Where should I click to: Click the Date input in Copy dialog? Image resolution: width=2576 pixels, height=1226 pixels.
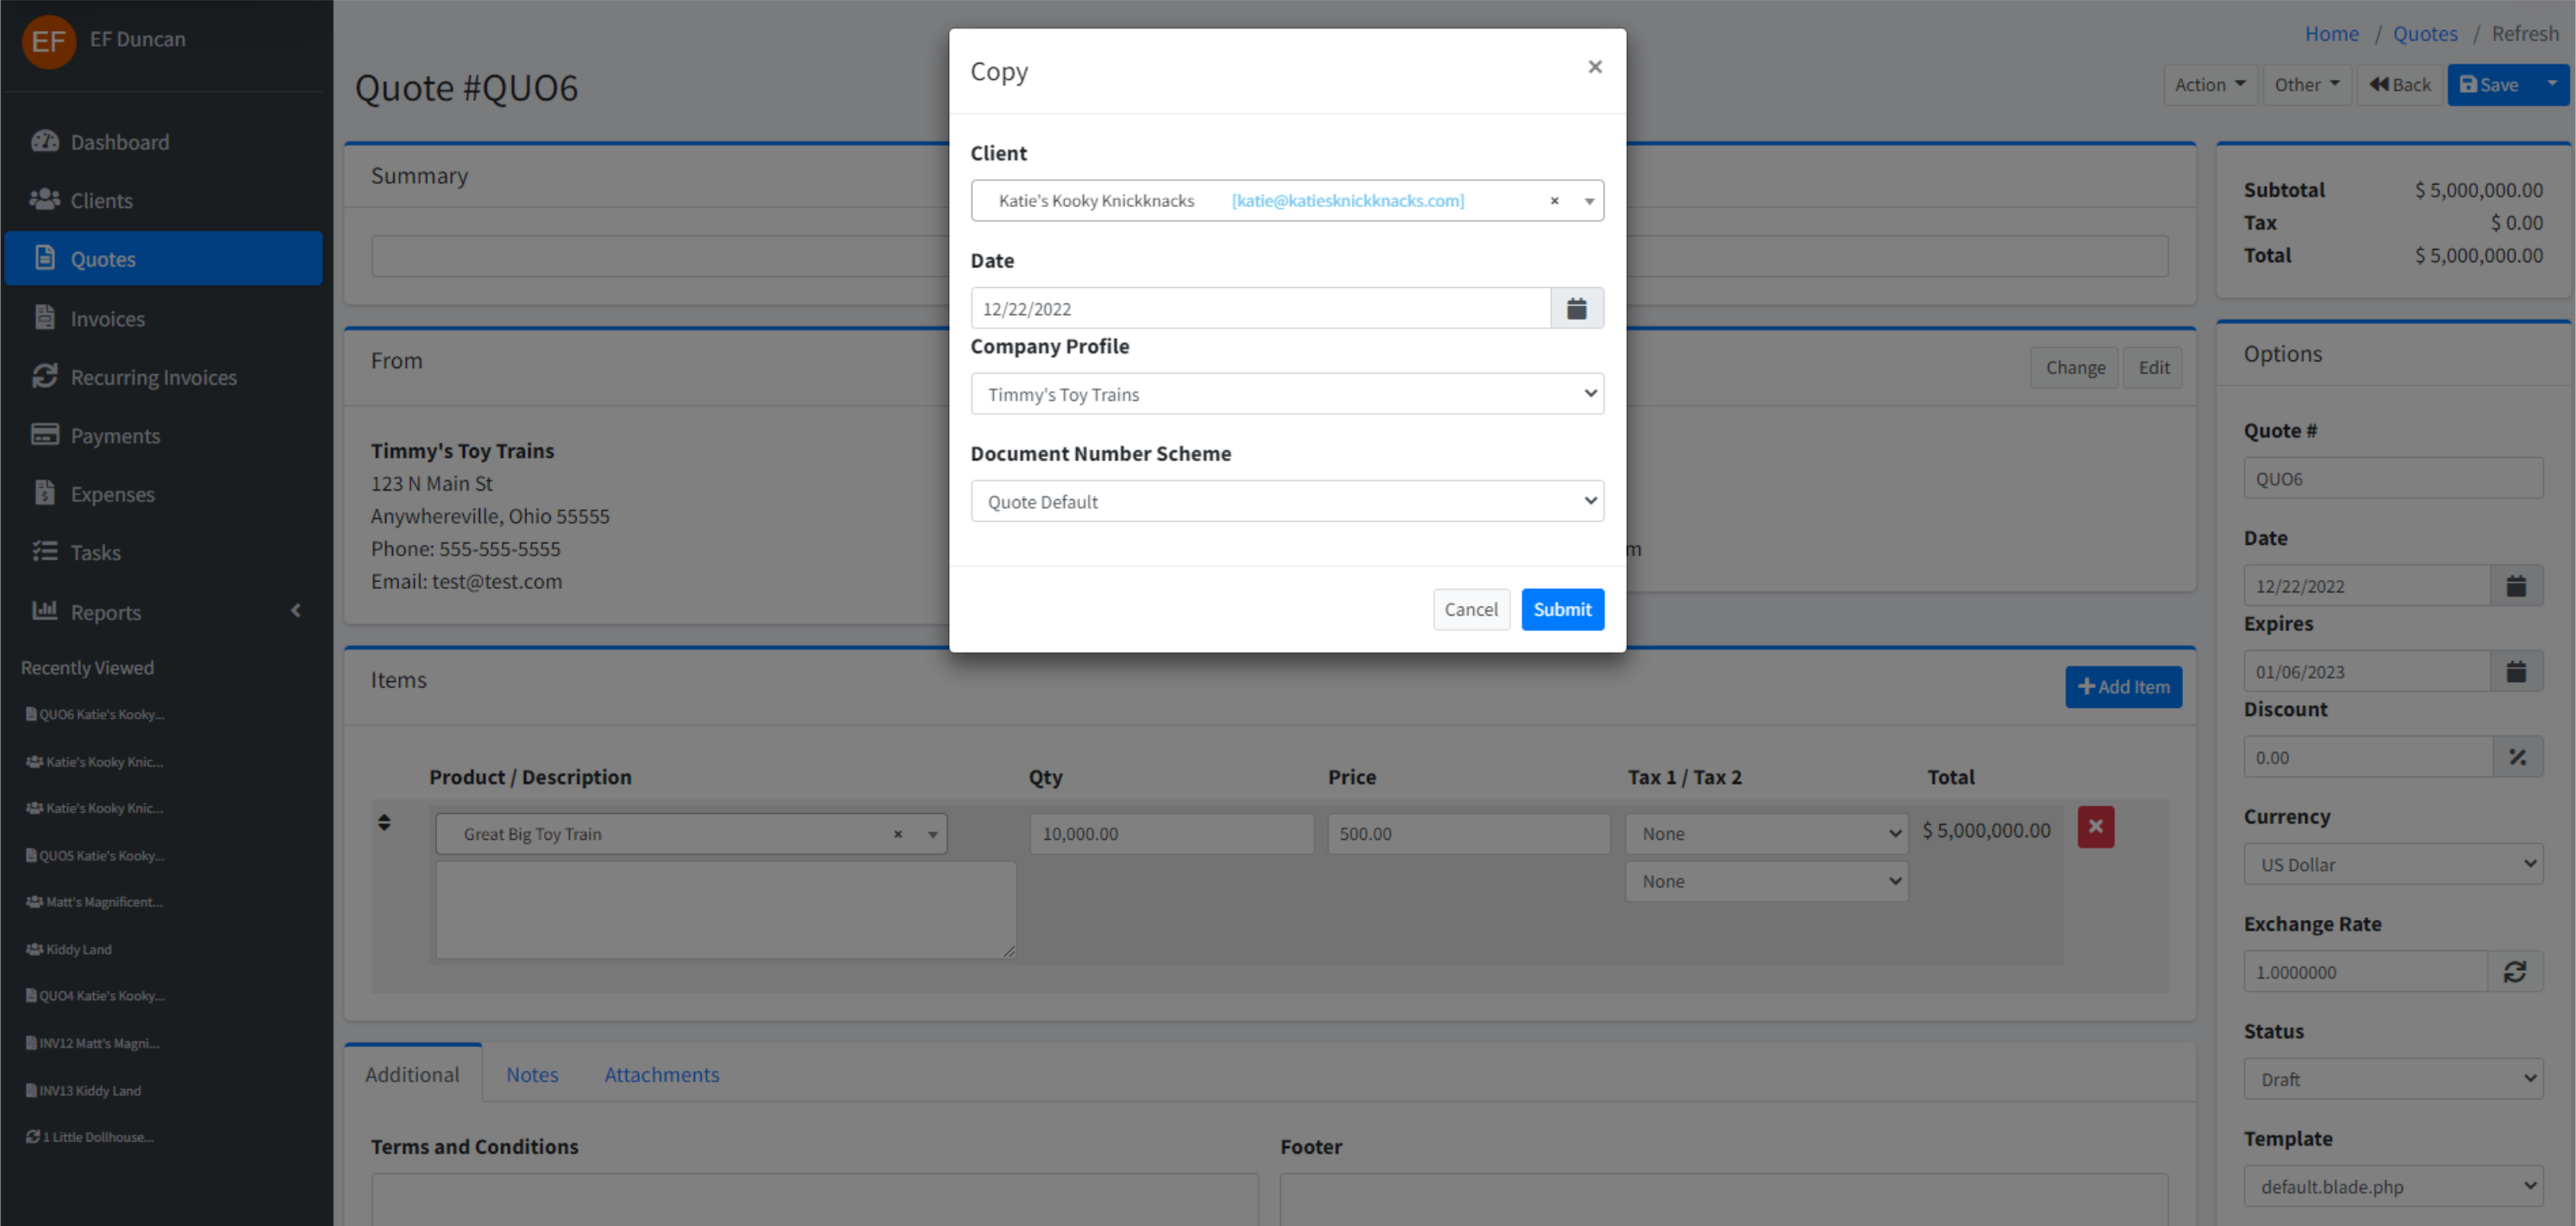click(x=1259, y=308)
